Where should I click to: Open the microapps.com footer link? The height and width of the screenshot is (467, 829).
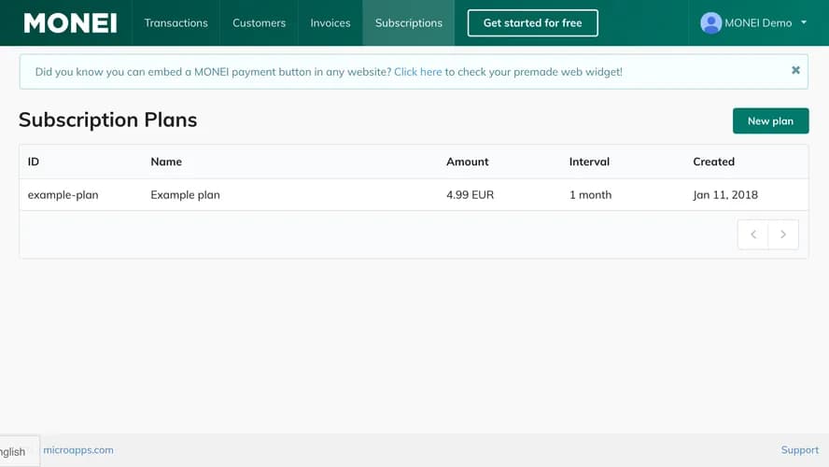[78, 450]
